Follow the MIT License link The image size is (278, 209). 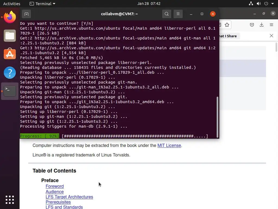click(169, 145)
